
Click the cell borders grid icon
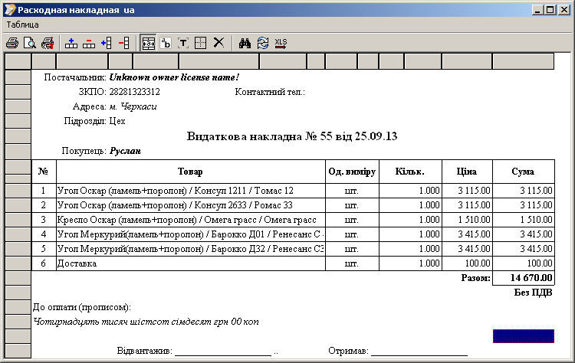(x=201, y=43)
